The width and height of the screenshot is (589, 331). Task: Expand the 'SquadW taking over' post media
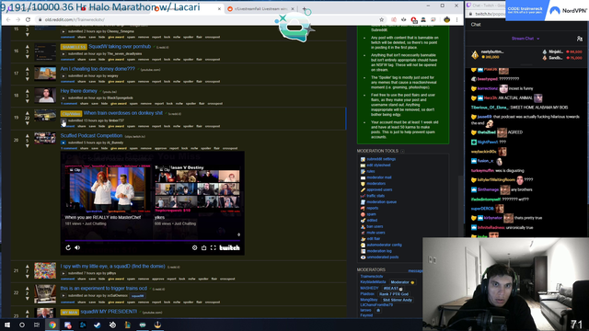click(64, 53)
